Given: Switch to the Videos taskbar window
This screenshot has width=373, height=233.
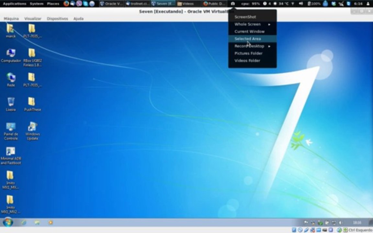Looking at the screenshot, I should (x=189, y=4).
